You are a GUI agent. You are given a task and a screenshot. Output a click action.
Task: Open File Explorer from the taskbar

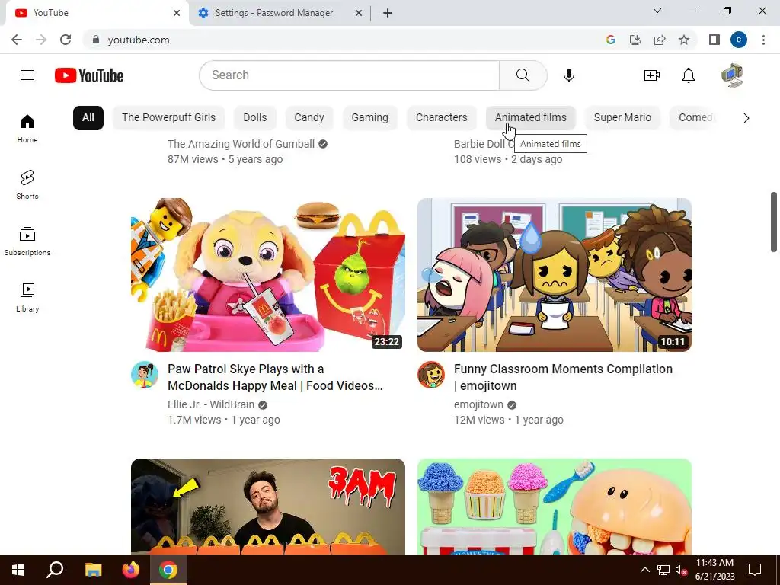click(x=94, y=570)
